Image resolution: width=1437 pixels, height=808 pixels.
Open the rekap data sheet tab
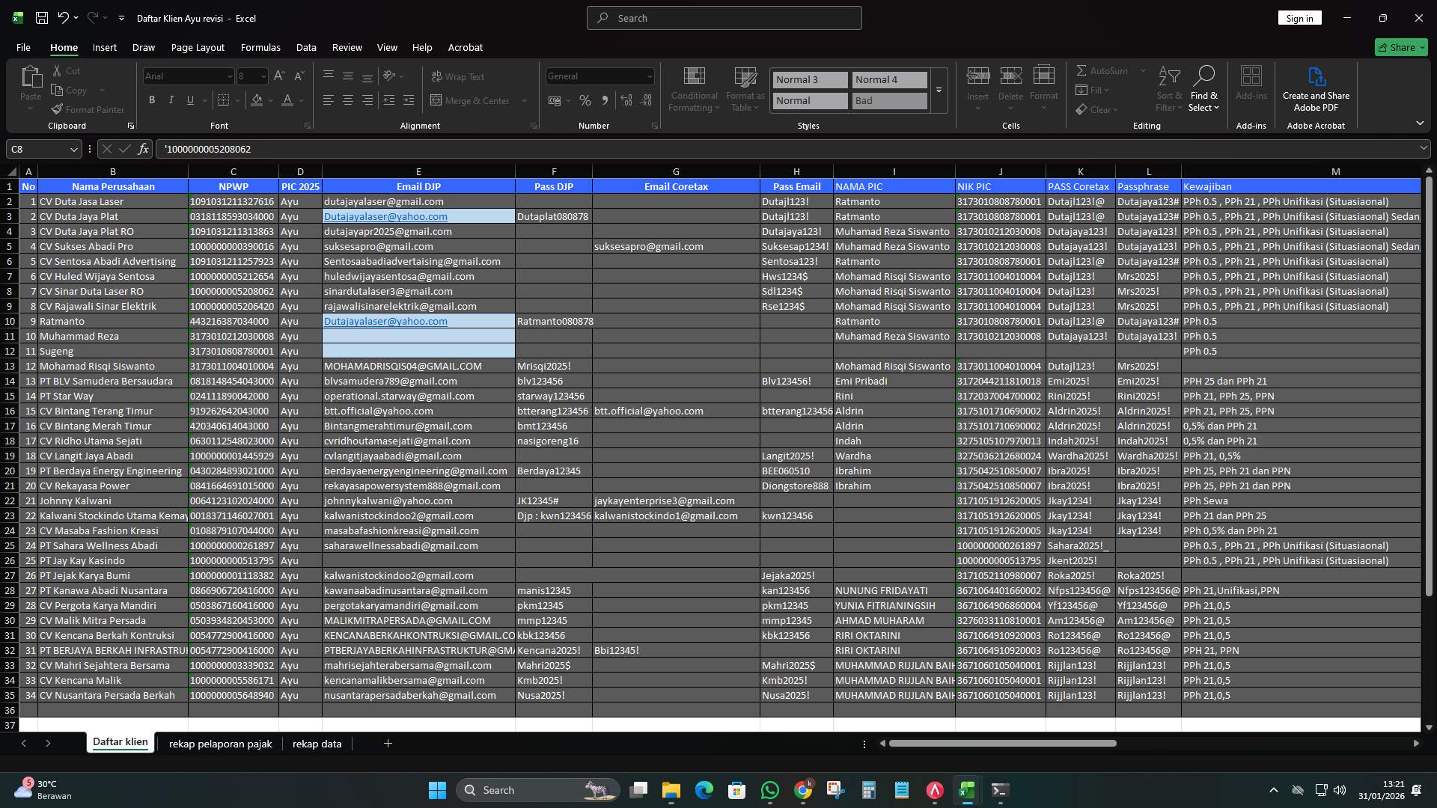[317, 743]
